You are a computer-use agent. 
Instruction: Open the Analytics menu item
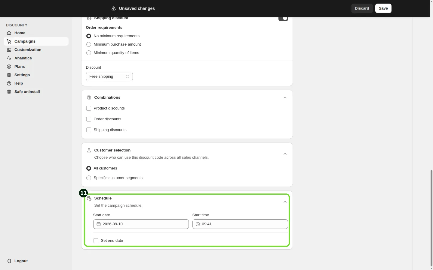coord(36,58)
